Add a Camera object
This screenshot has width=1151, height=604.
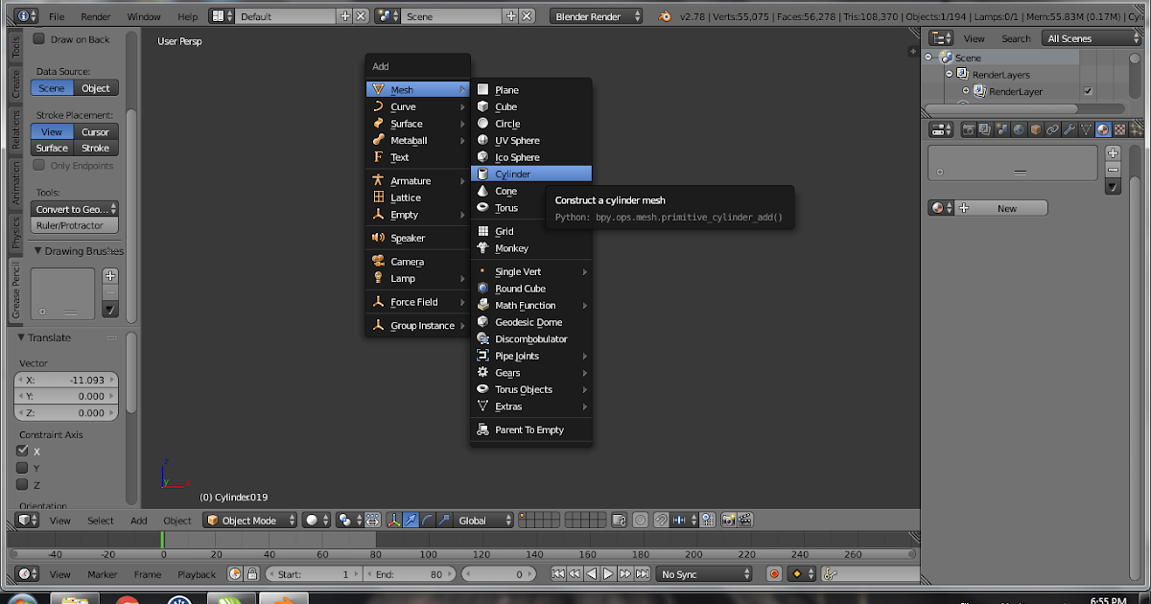[417, 261]
